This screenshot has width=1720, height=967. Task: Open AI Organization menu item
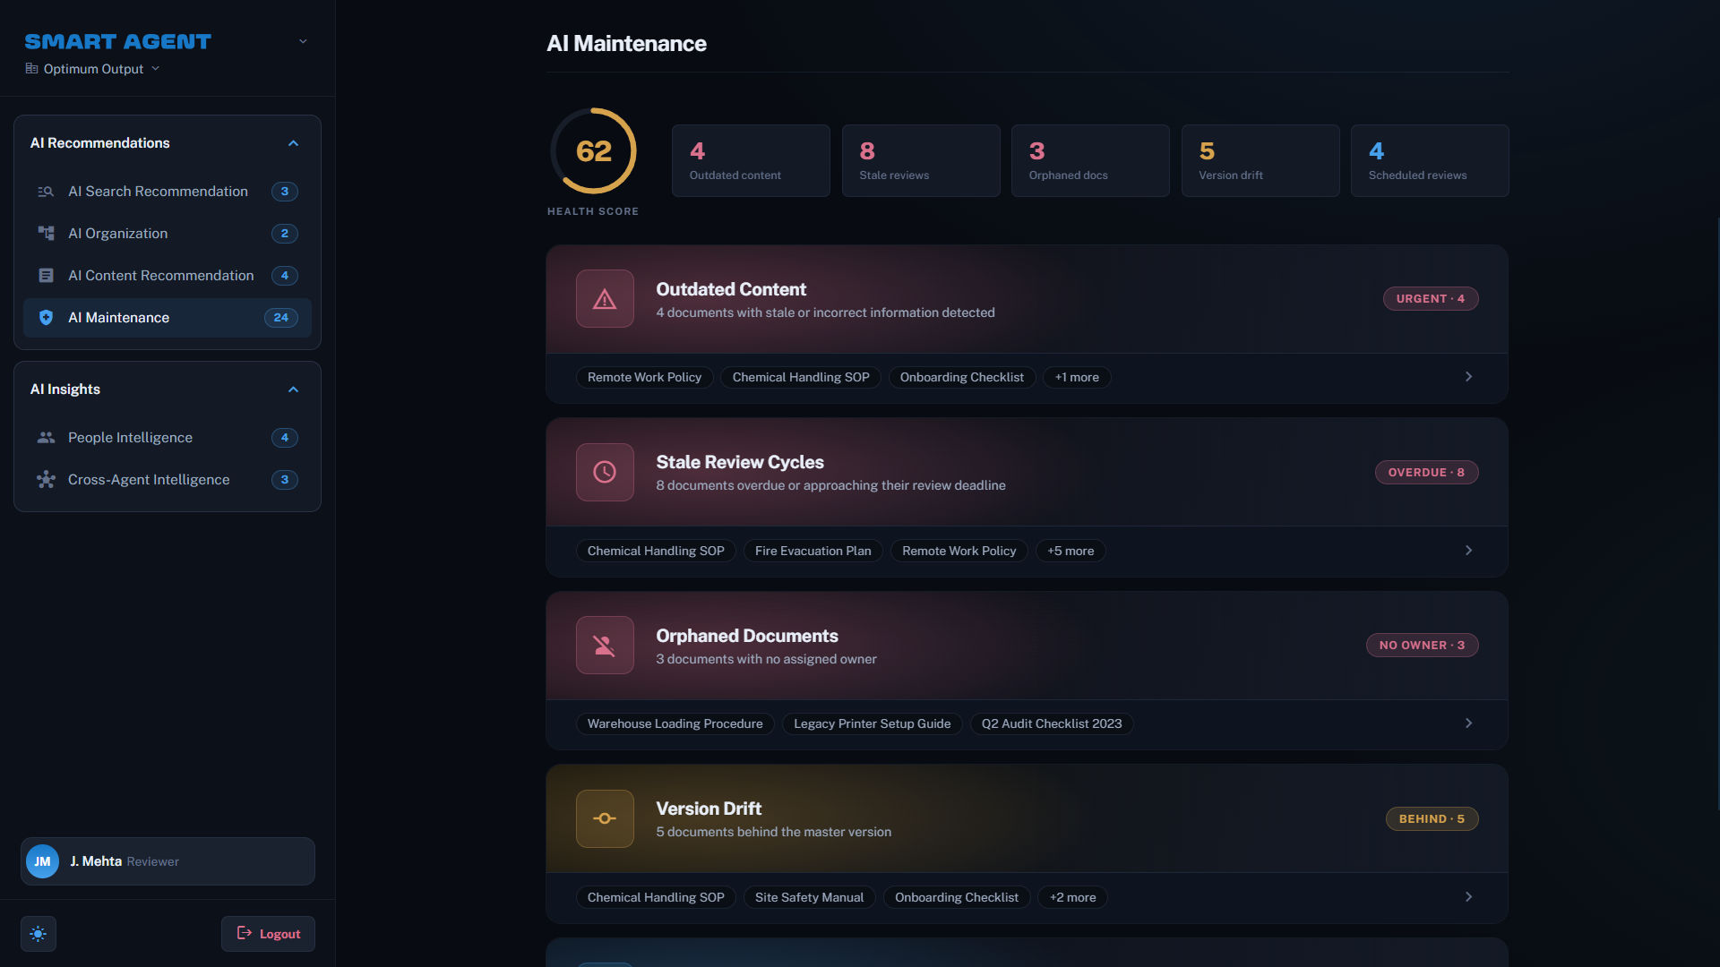click(168, 234)
